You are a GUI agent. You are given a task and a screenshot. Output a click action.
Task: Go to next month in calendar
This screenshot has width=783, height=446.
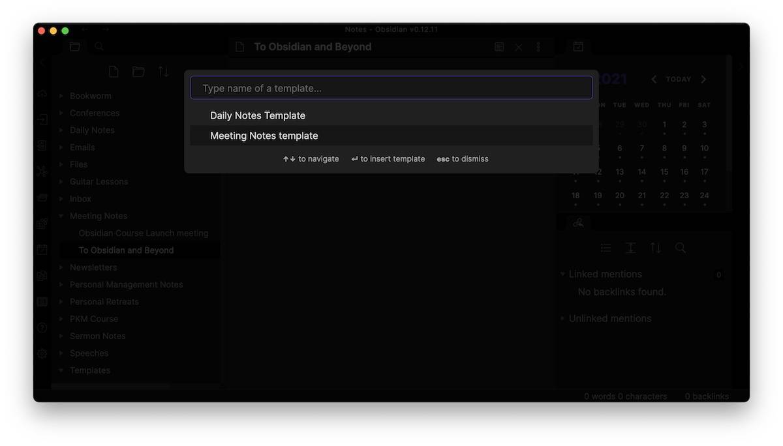point(703,80)
